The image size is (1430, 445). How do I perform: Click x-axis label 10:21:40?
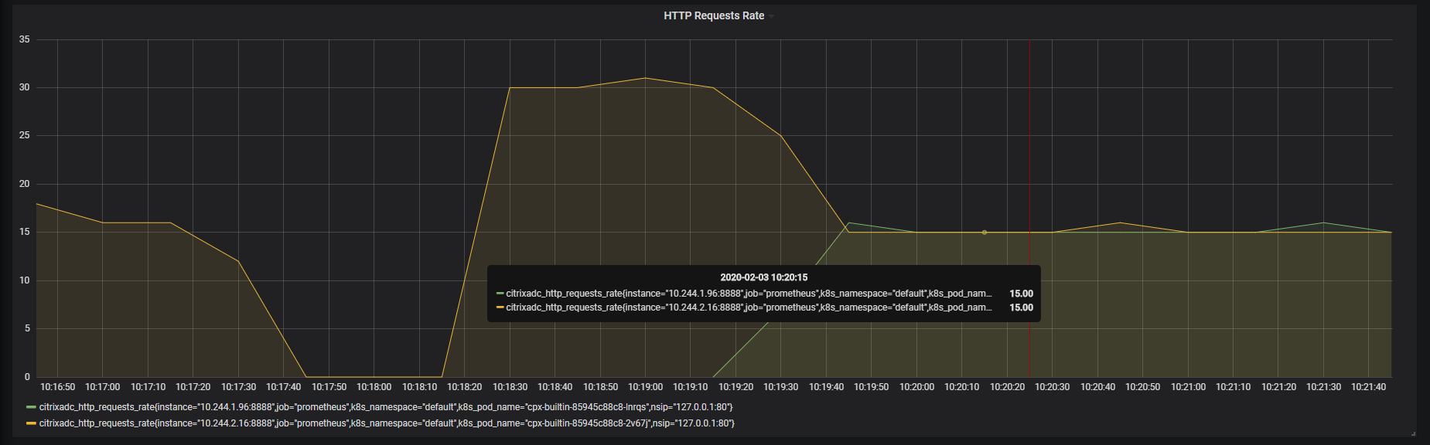click(1369, 387)
